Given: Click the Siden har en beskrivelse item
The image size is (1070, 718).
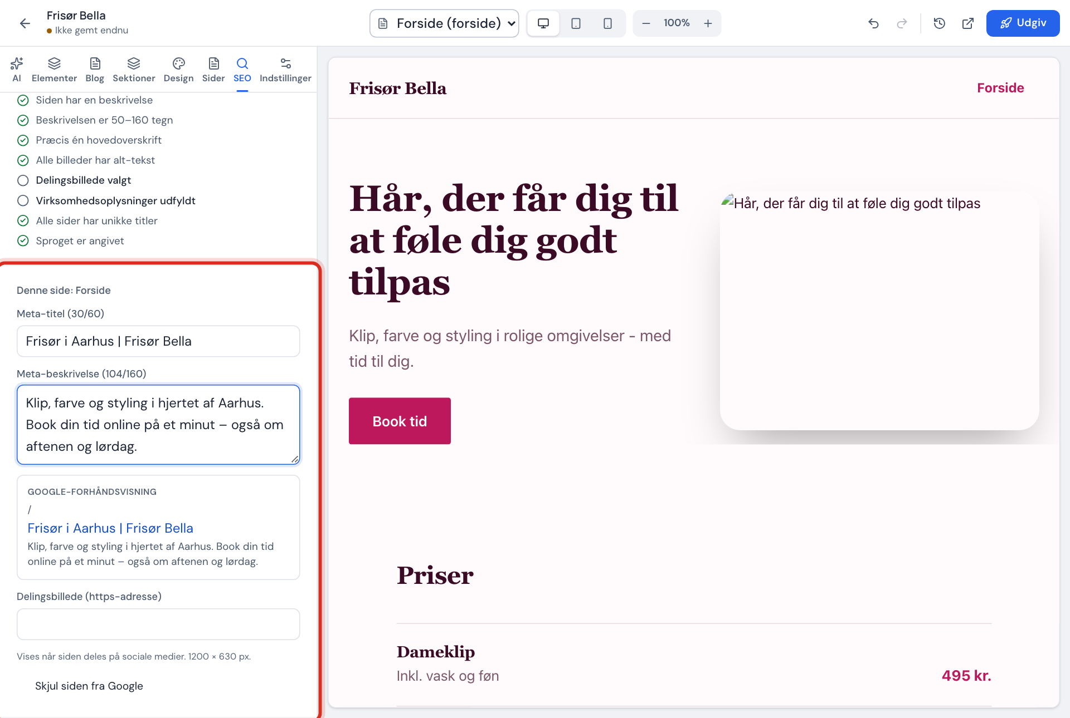Looking at the screenshot, I should (85, 100).
